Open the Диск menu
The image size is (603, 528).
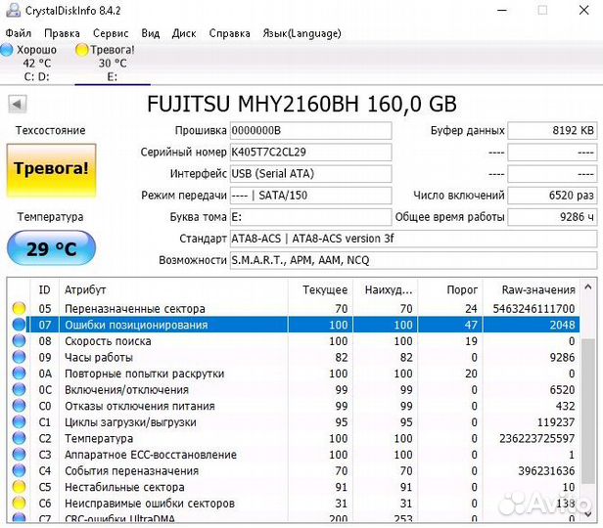tap(184, 33)
